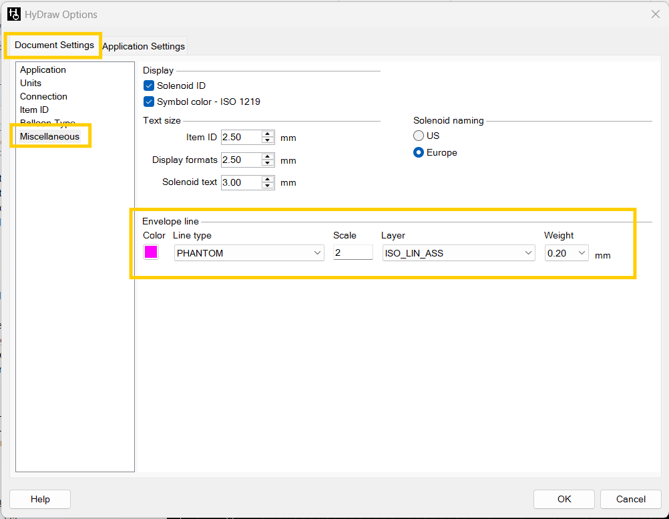Close the HyDraw Options dialog
The height and width of the screenshot is (519, 669).
656,14
